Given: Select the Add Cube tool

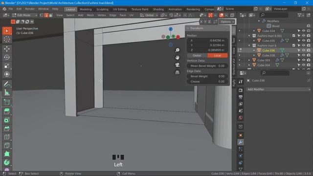Looking at the screenshot, I should (7, 102).
